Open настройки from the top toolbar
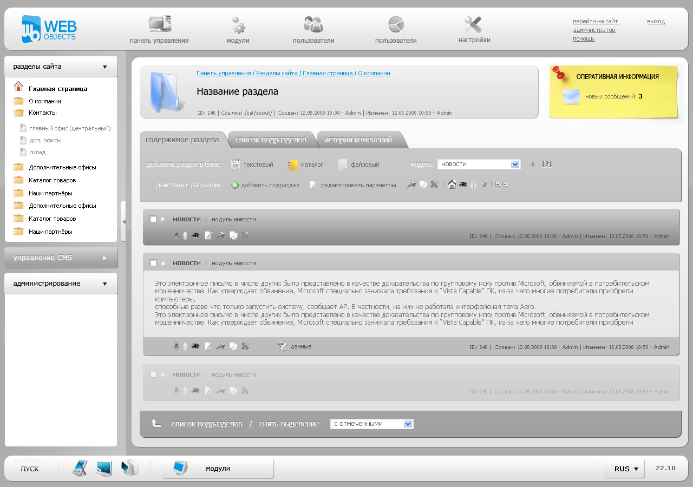The height and width of the screenshot is (487, 693). (473, 29)
